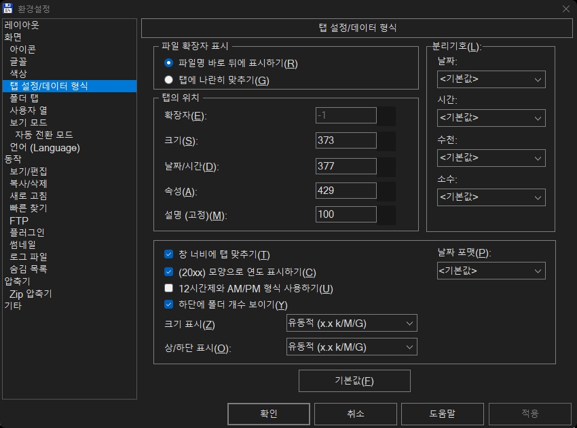Click the 기본값(F) defaults button

(354, 381)
